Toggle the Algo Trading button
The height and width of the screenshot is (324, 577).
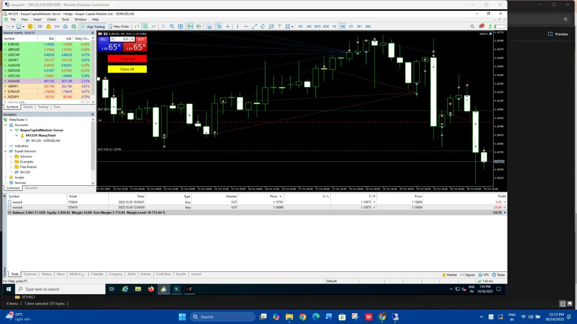93,27
